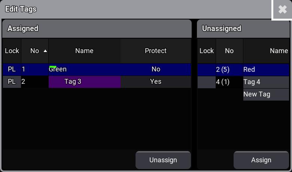Close the Edit Tags dialog
292x172 pixels.
click(282, 10)
